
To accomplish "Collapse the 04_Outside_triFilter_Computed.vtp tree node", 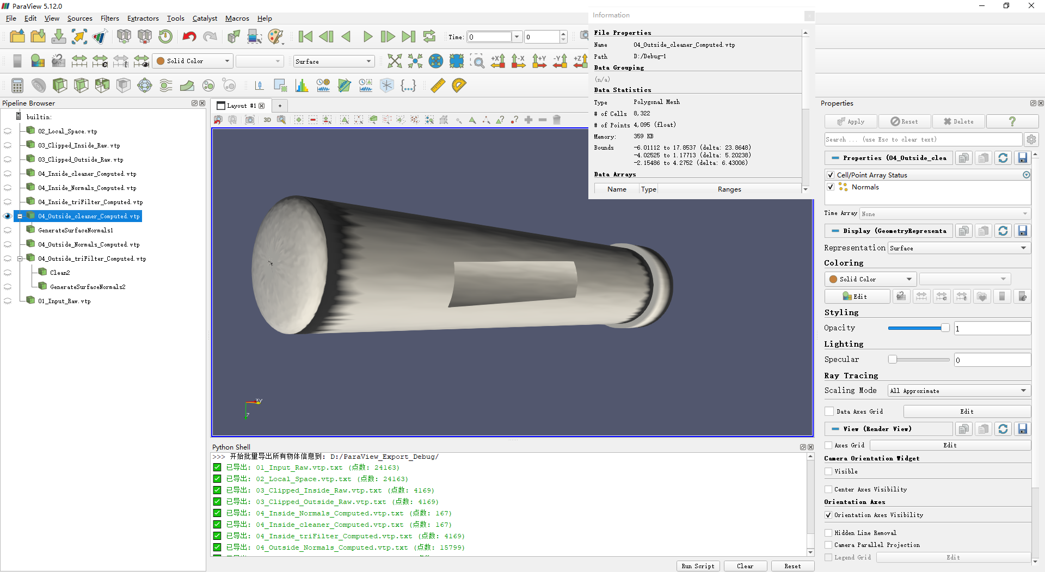I will click(20, 259).
